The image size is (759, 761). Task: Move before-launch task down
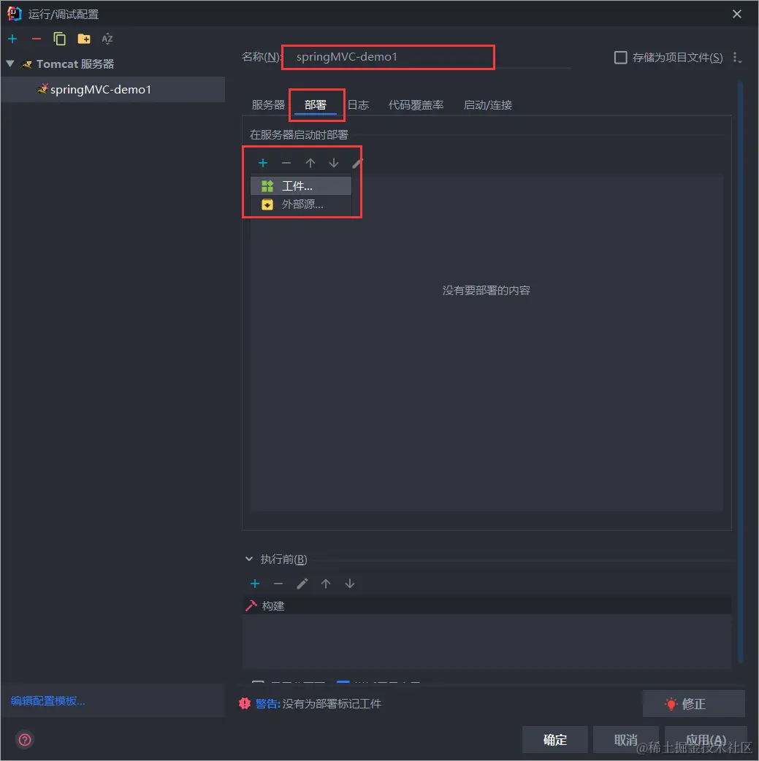pos(350,584)
